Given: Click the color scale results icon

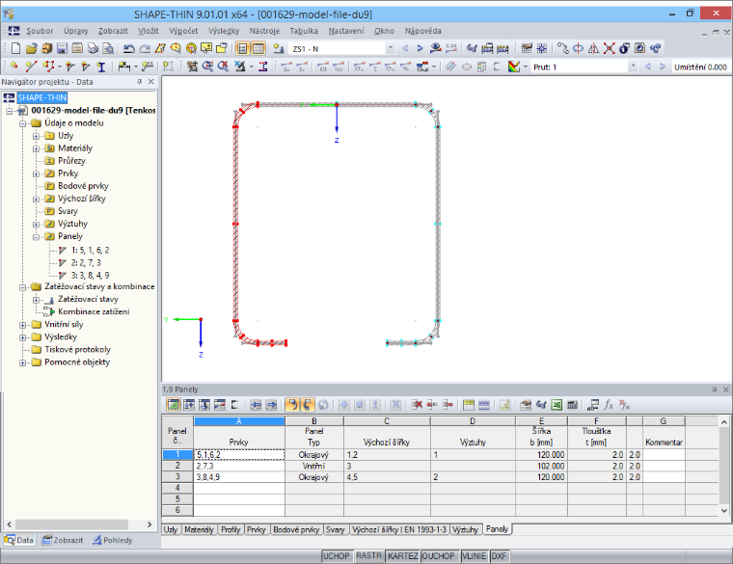Looking at the screenshot, I should pos(514,67).
